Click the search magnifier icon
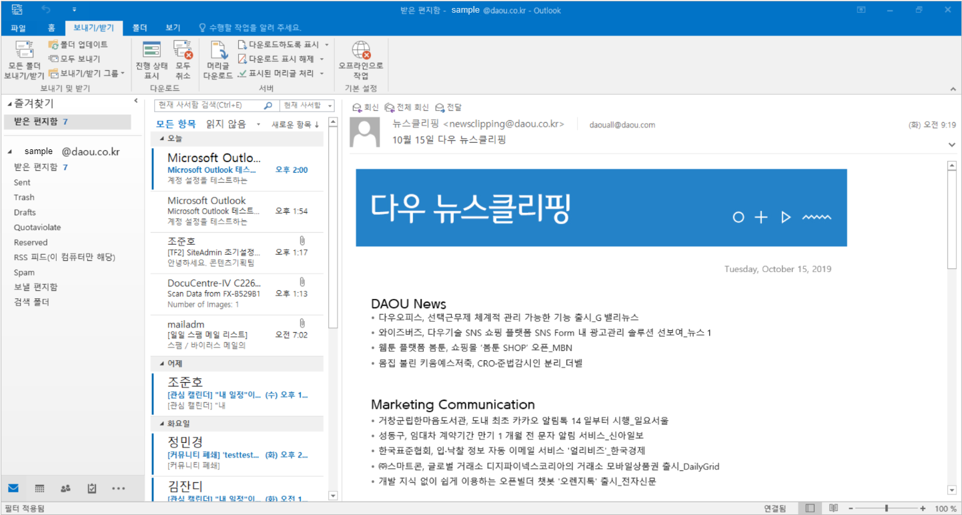 coord(268,105)
